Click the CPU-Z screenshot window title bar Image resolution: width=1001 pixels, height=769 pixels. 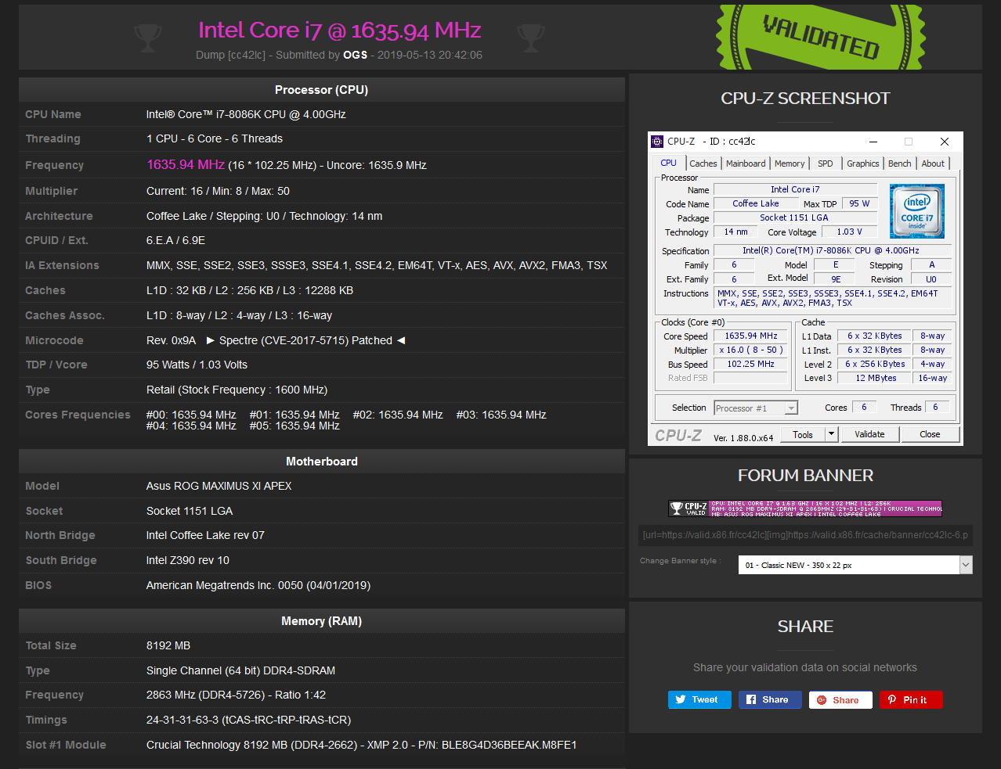click(805, 142)
